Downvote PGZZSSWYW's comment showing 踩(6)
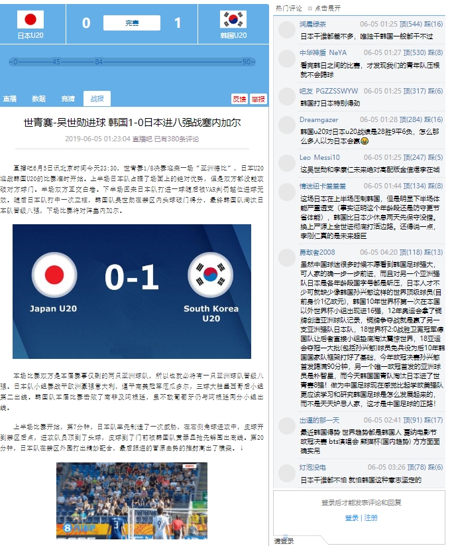Image resolution: width=454 pixels, height=546 pixels. 435,91
